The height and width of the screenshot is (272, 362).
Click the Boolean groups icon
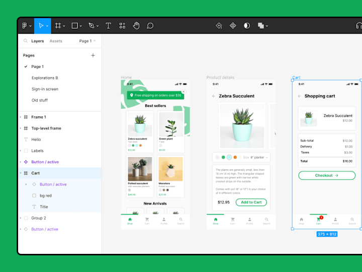(261, 26)
